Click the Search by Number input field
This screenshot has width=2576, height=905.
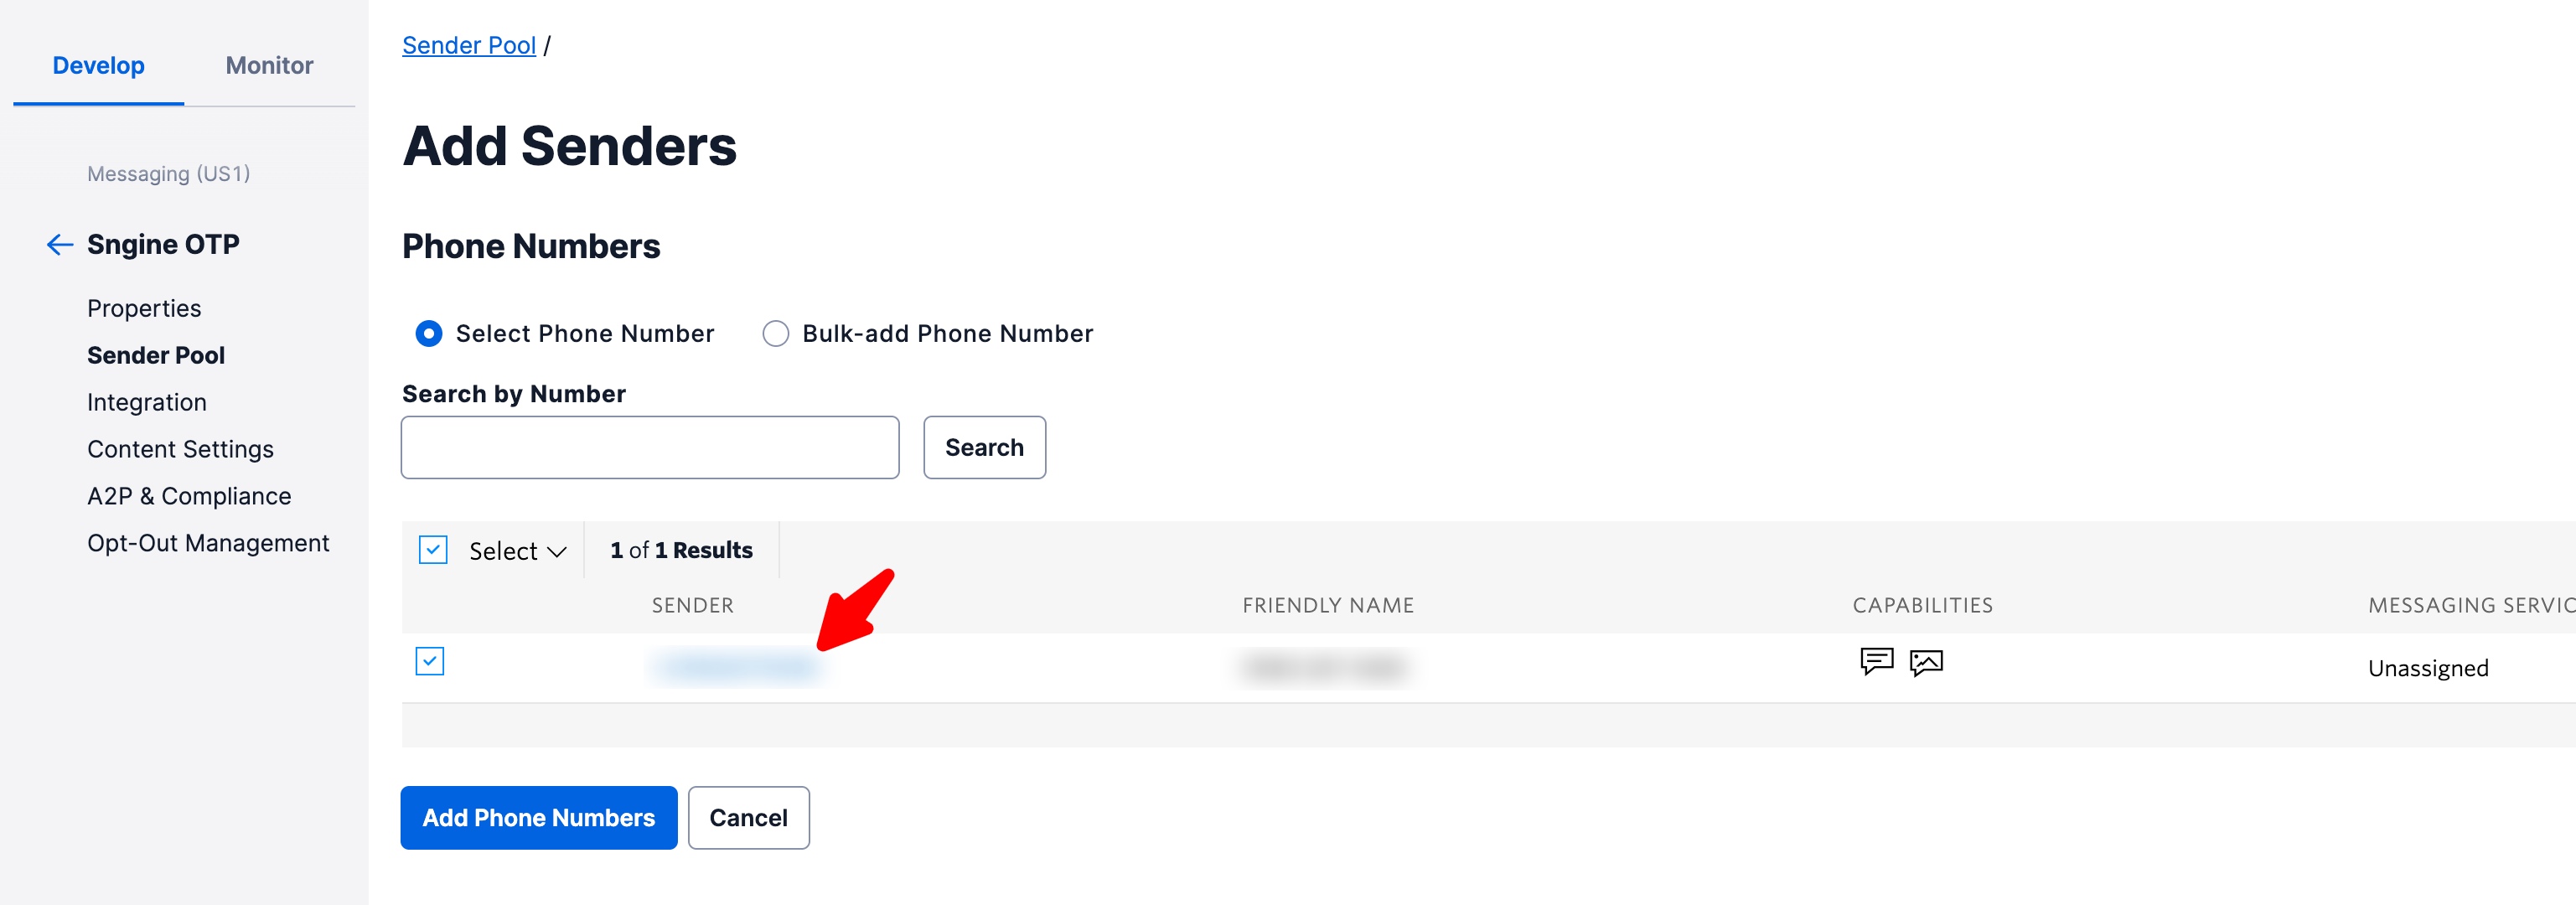pyautogui.click(x=650, y=448)
